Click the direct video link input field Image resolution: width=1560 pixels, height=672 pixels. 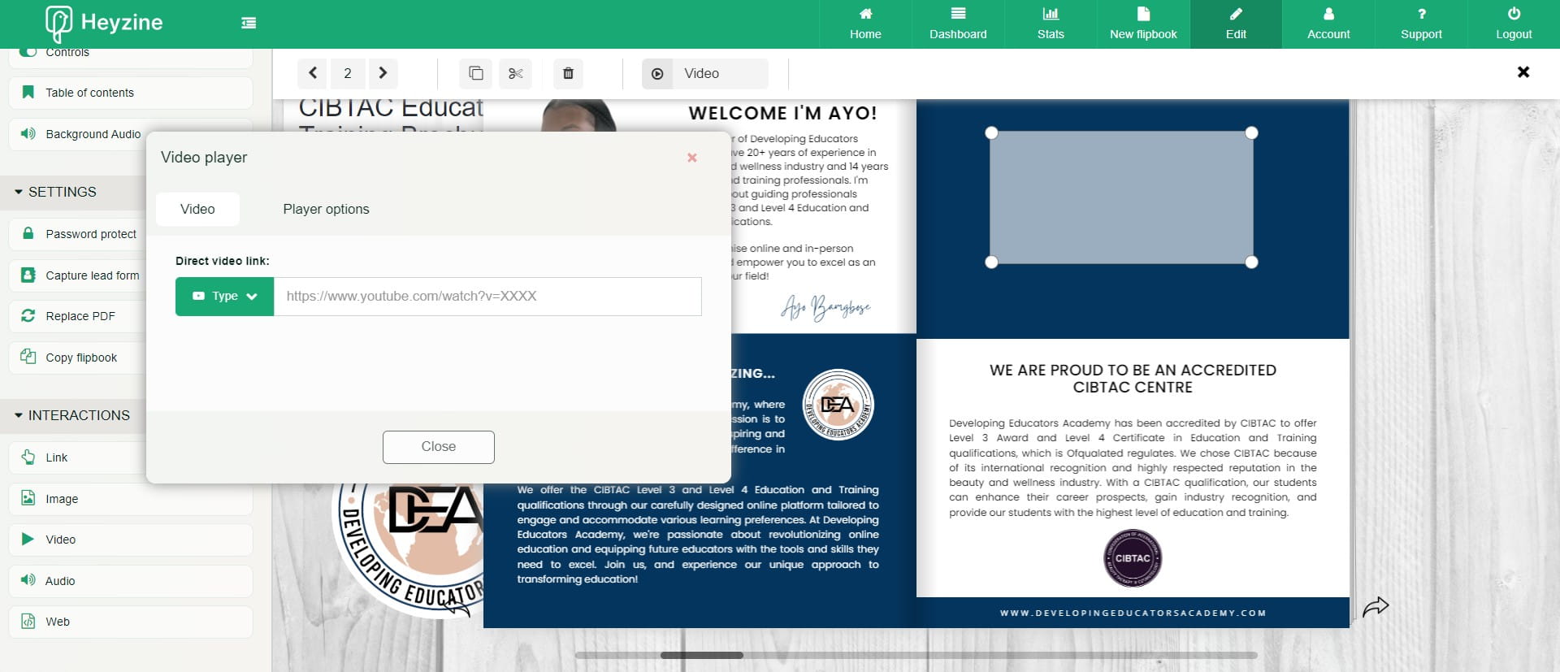pyautogui.click(x=487, y=296)
